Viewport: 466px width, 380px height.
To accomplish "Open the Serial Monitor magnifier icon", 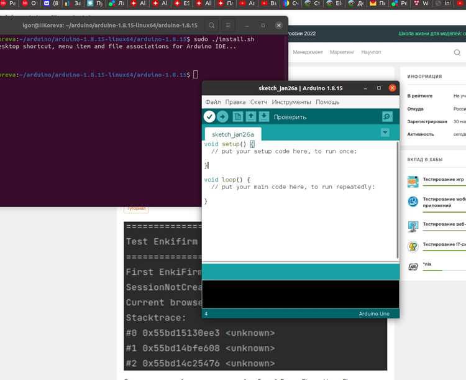I will coord(387,117).
